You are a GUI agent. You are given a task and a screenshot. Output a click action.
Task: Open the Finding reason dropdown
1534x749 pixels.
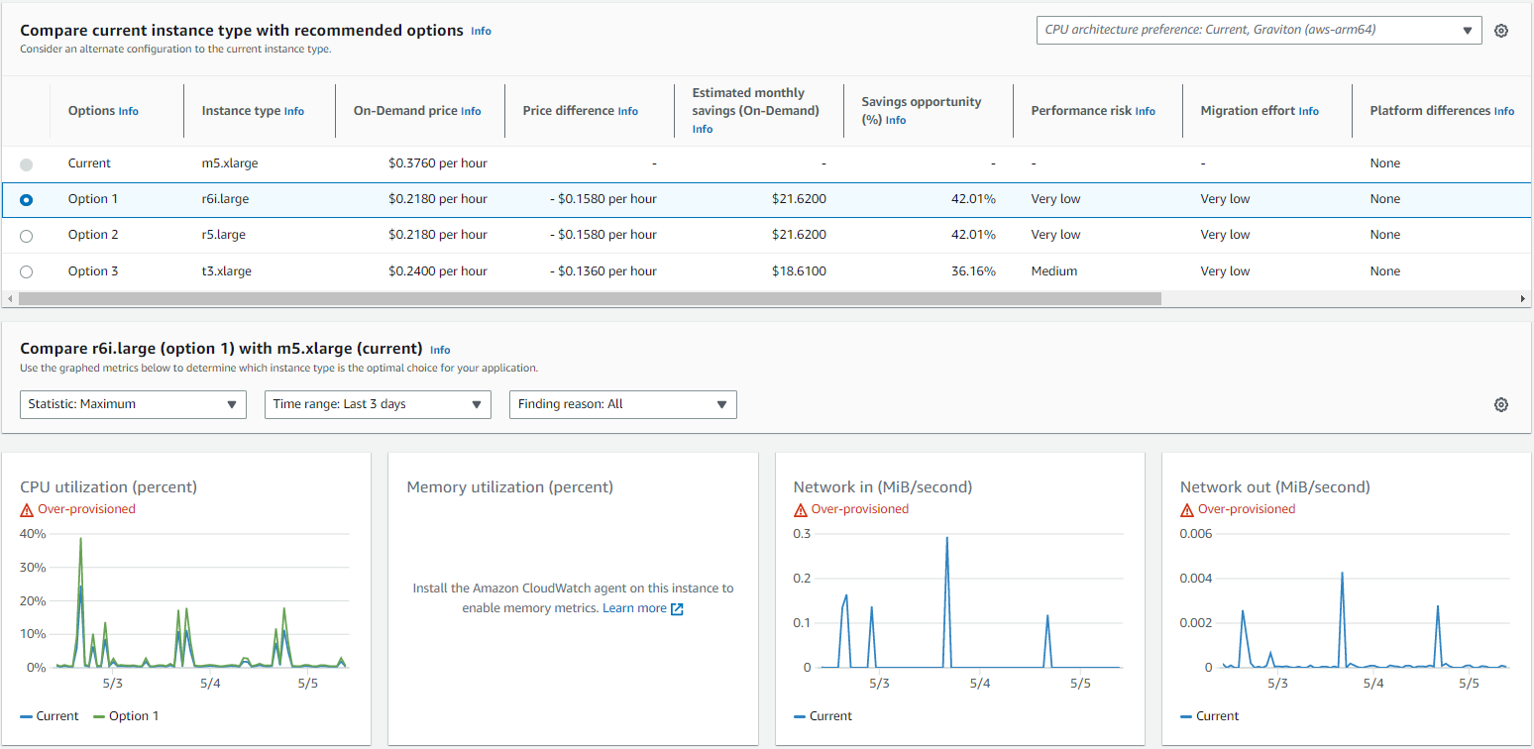(x=622, y=404)
